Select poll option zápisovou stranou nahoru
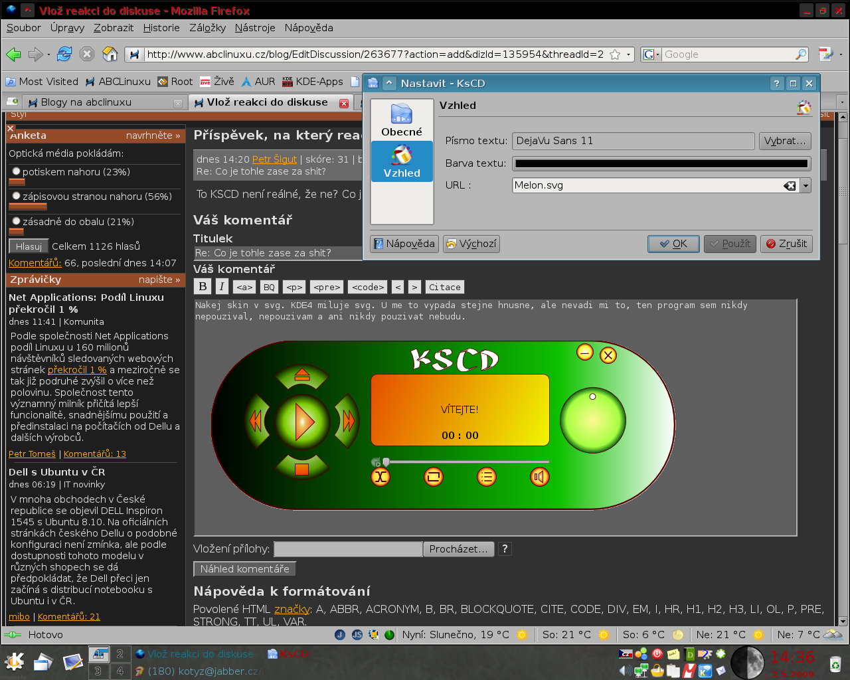Image resolution: width=850 pixels, height=680 pixels. 17,196
